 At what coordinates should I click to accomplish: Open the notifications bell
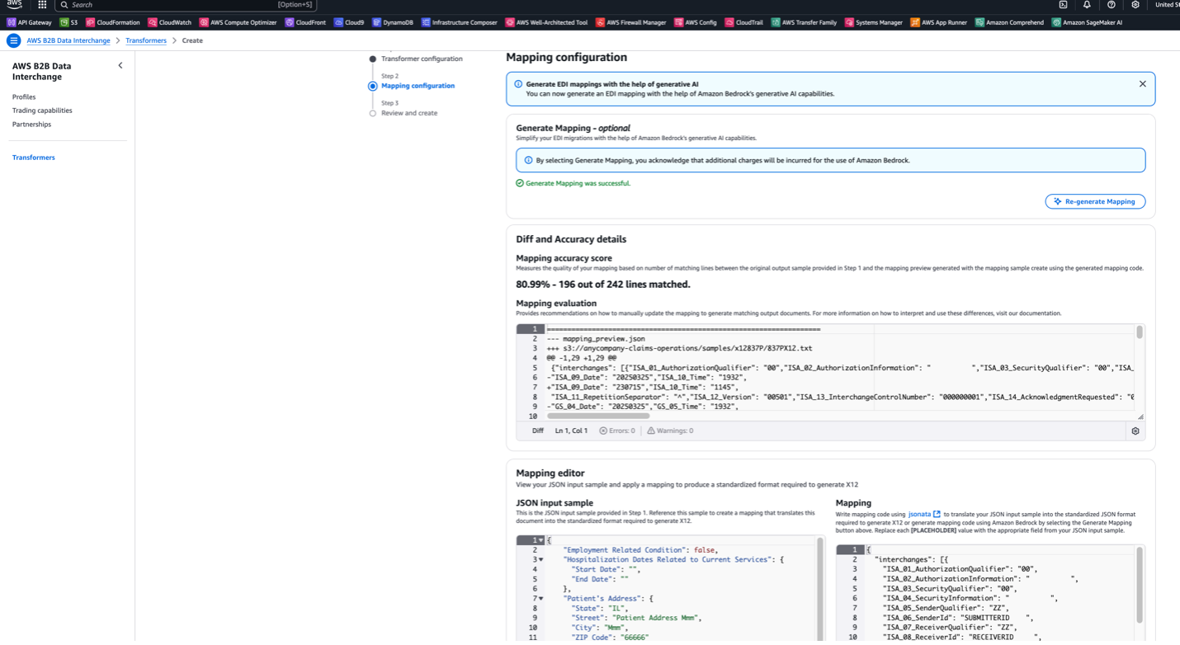point(1088,5)
